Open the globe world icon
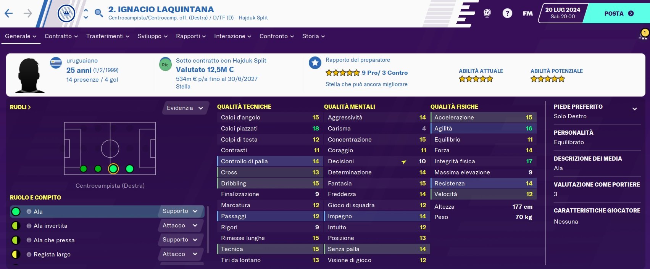Image resolution: width=650 pixels, height=269 pixels. (487, 13)
